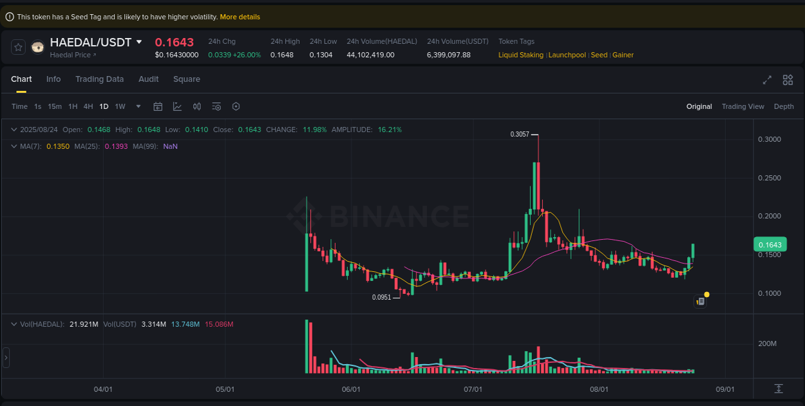Viewport: 805px width, 406px height.
Task: Click the green 0.1643 price label
Action: click(x=770, y=244)
